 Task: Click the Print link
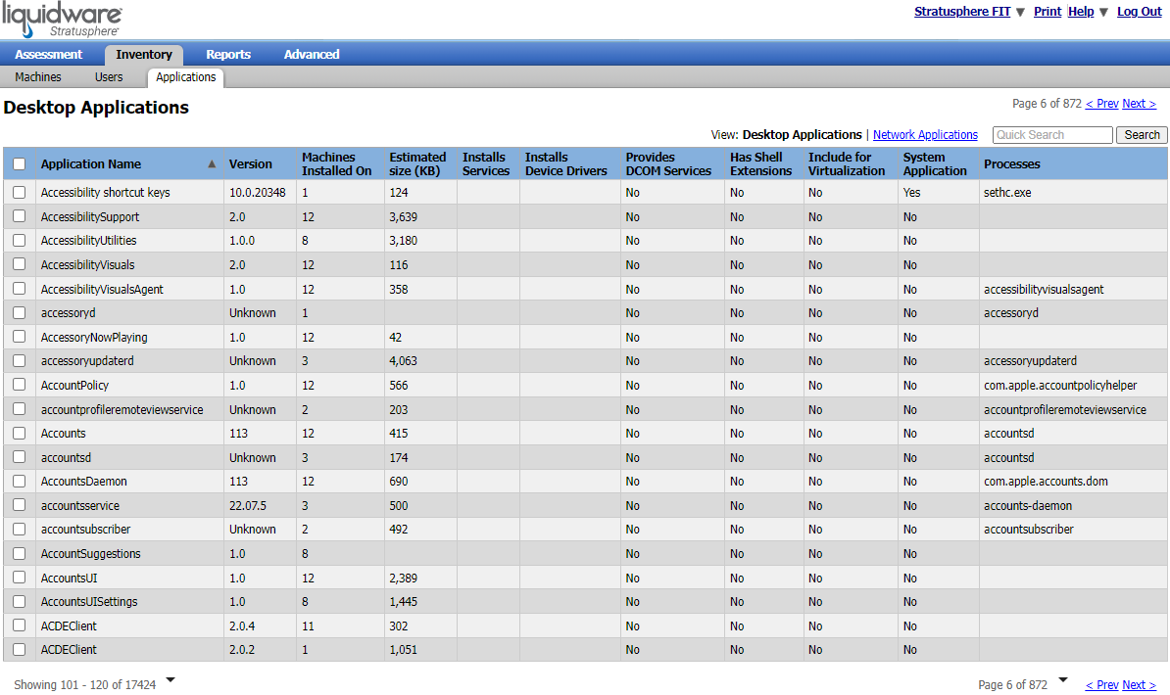click(1047, 11)
